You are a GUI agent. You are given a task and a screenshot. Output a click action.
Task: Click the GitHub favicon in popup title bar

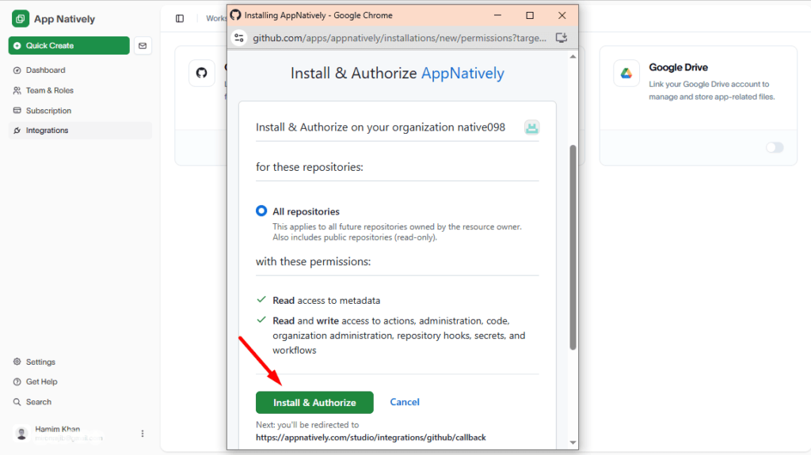236,15
